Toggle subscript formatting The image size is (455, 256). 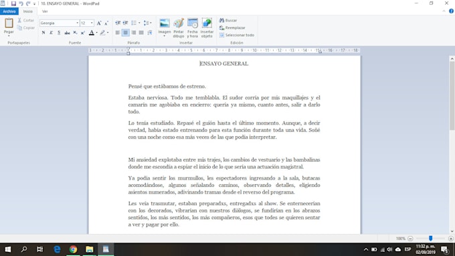click(x=75, y=33)
